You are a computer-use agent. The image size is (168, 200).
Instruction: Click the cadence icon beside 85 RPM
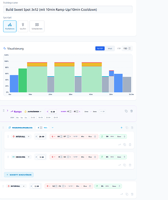102,157
